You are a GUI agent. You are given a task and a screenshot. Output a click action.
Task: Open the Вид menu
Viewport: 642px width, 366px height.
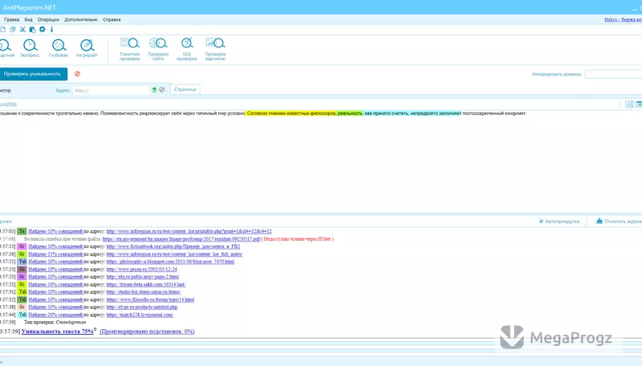(28, 19)
